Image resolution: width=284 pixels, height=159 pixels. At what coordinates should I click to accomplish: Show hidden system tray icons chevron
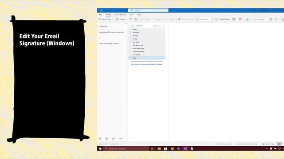coord(267,148)
